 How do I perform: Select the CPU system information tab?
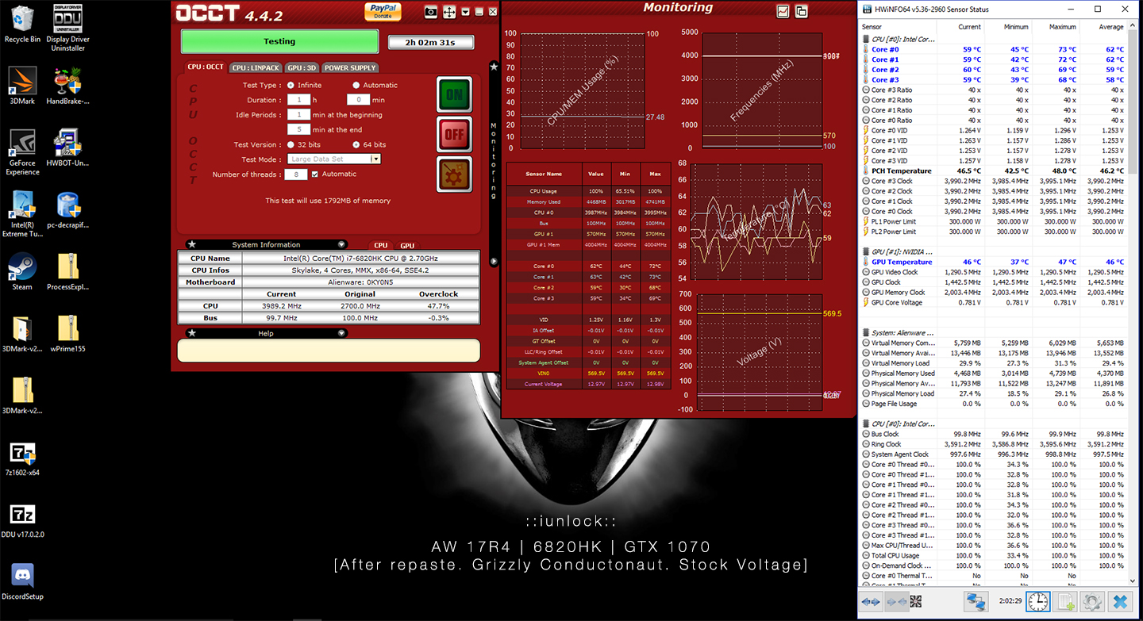click(x=381, y=246)
